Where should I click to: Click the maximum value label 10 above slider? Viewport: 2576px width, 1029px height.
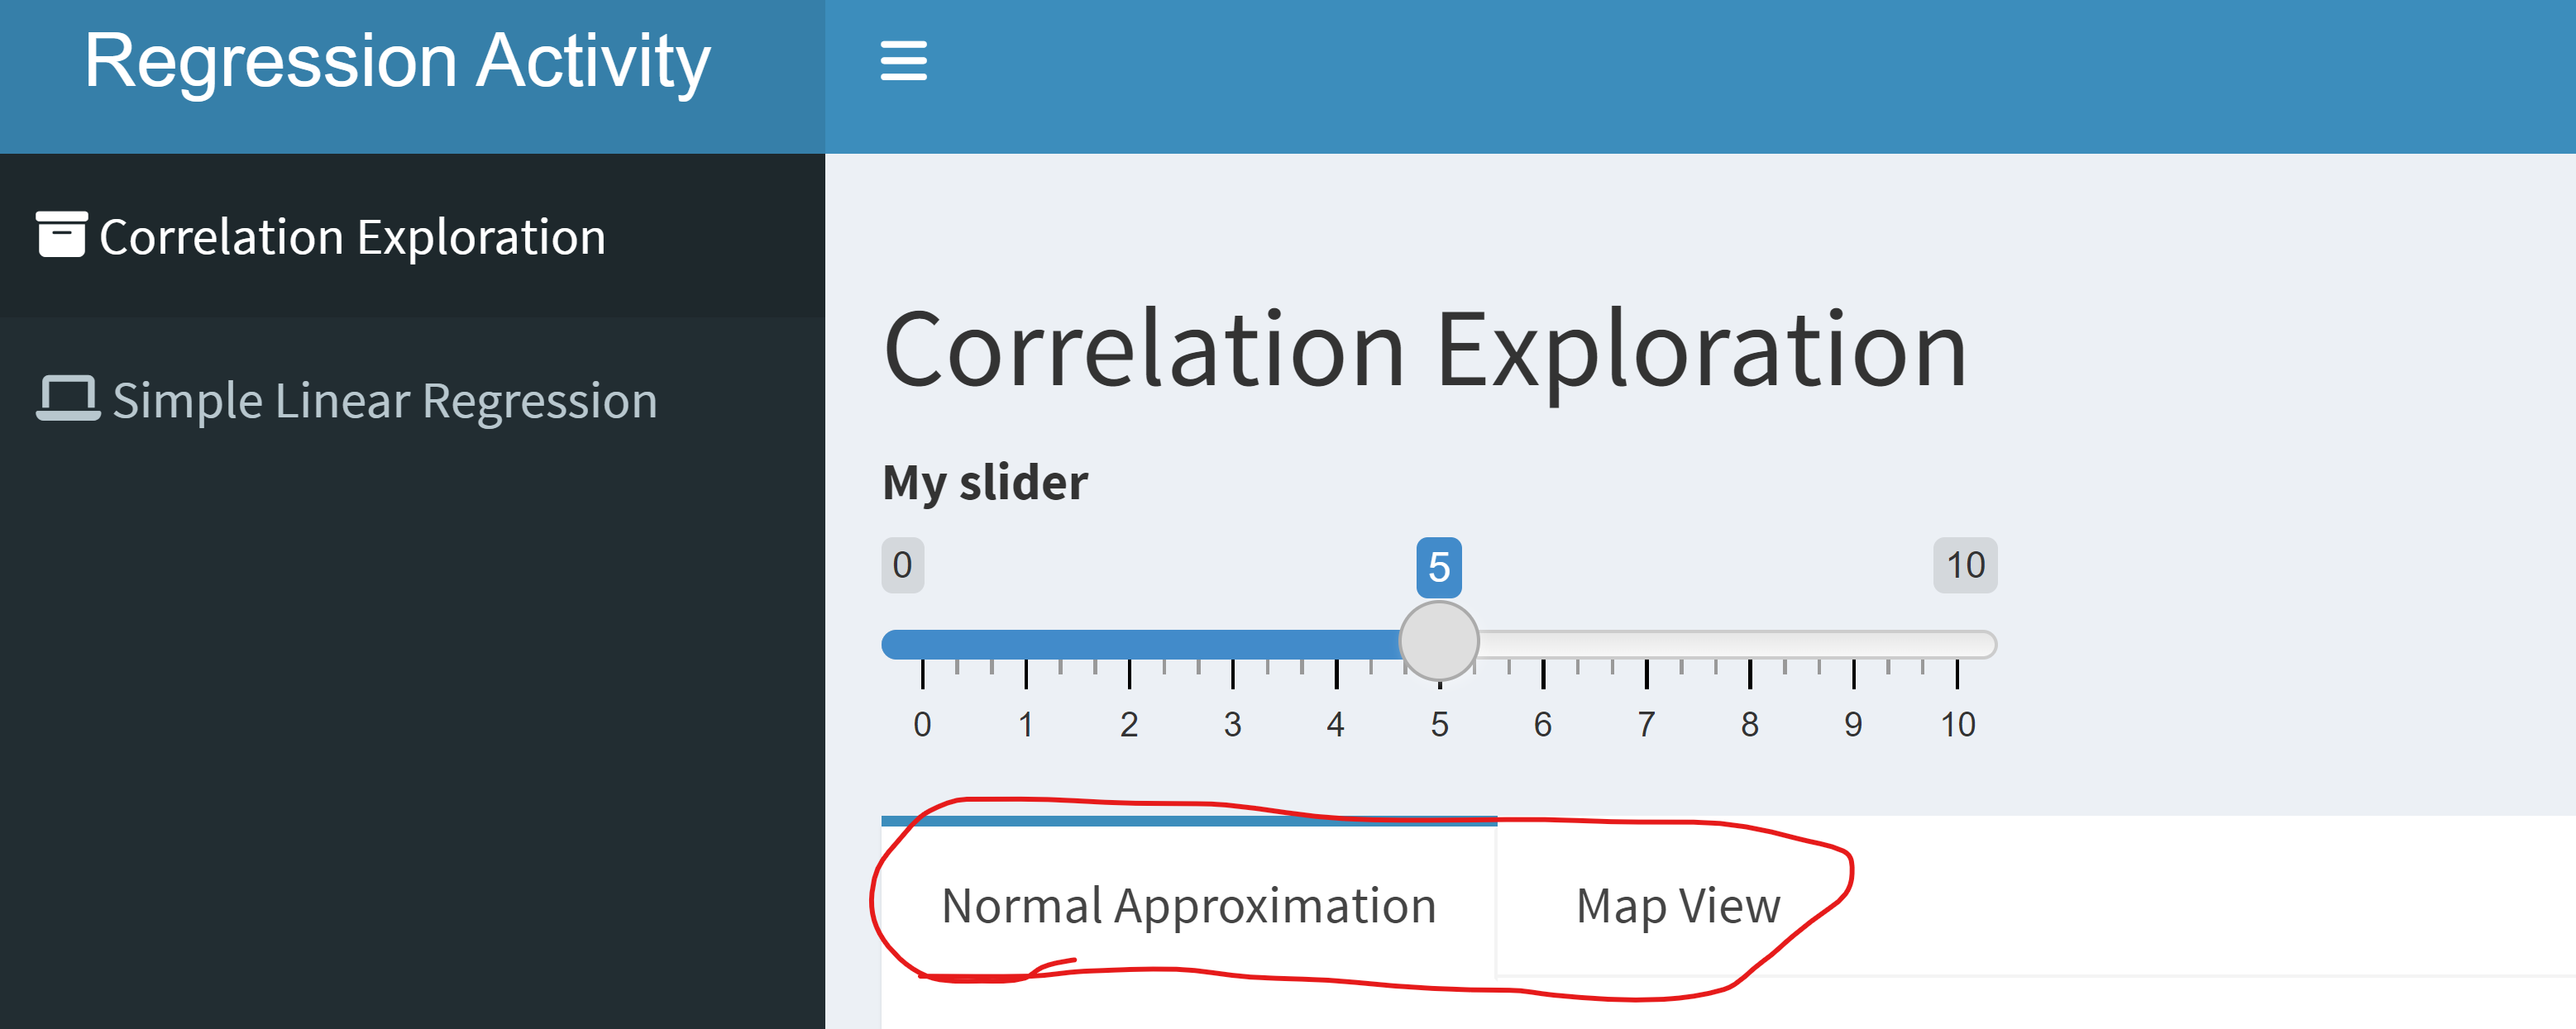tap(1964, 565)
